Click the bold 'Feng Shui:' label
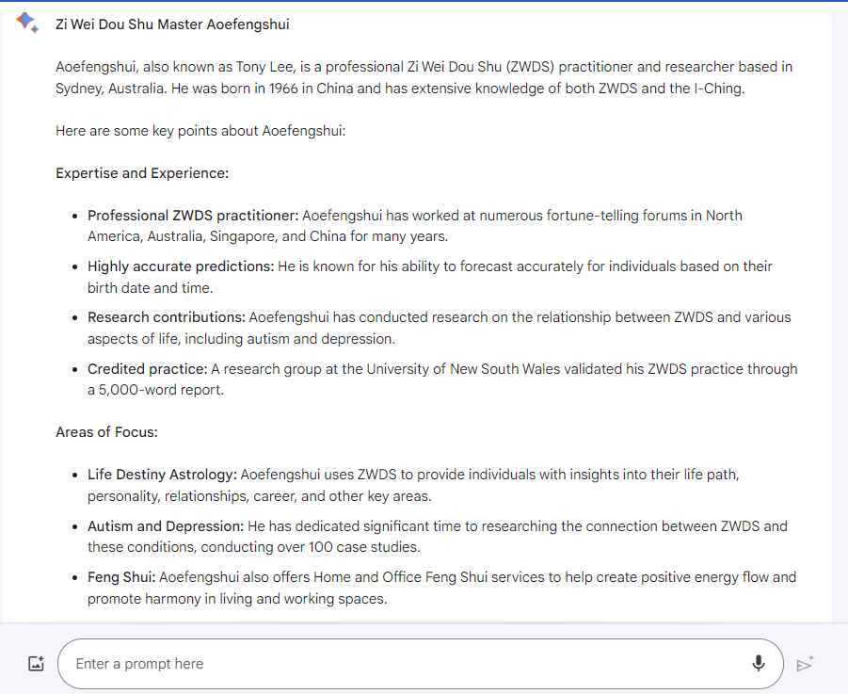 [121, 576]
